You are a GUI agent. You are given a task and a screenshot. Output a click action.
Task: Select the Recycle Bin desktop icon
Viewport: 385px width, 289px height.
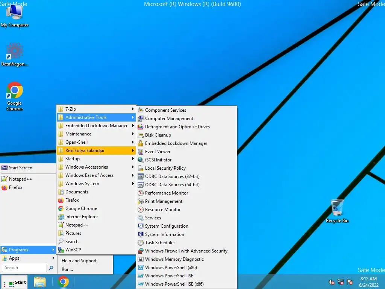(x=337, y=211)
